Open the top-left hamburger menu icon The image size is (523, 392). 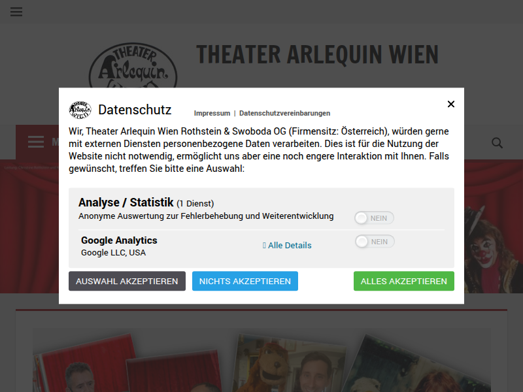pos(16,12)
